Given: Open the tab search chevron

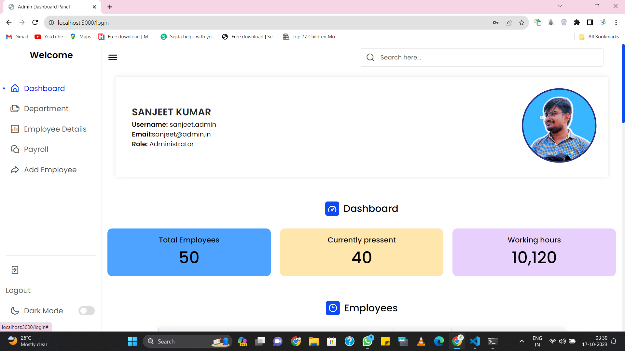Looking at the screenshot, I should coord(560,6).
